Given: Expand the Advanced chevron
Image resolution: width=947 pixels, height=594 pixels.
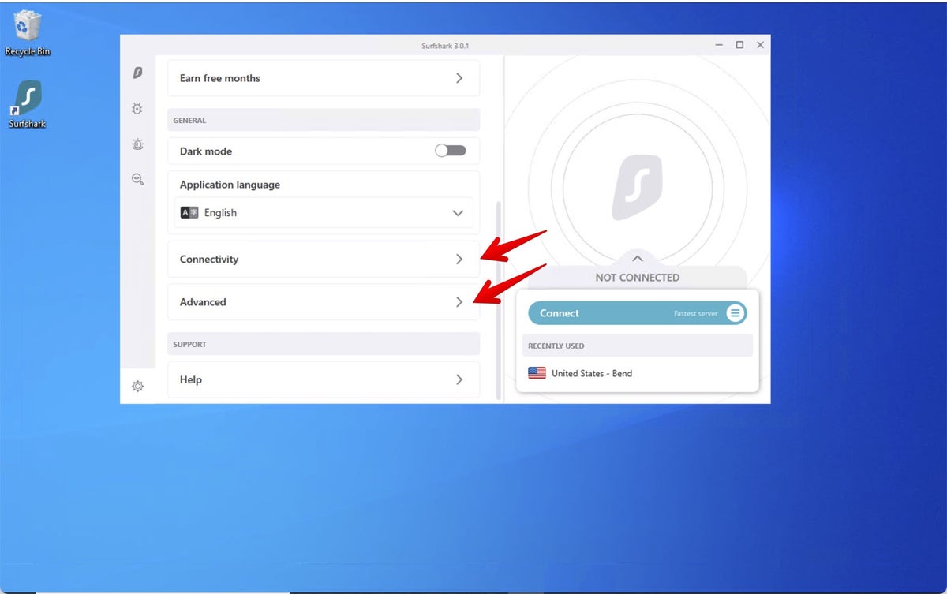Looking at the screenshot, I should (459, 301).
